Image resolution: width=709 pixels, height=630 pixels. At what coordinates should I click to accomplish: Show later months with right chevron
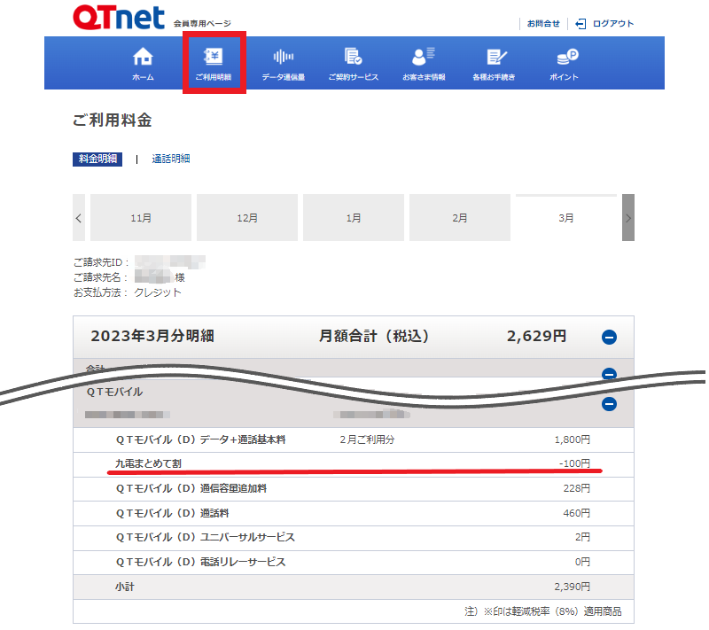pyautogui.click(x=628, y=218)
